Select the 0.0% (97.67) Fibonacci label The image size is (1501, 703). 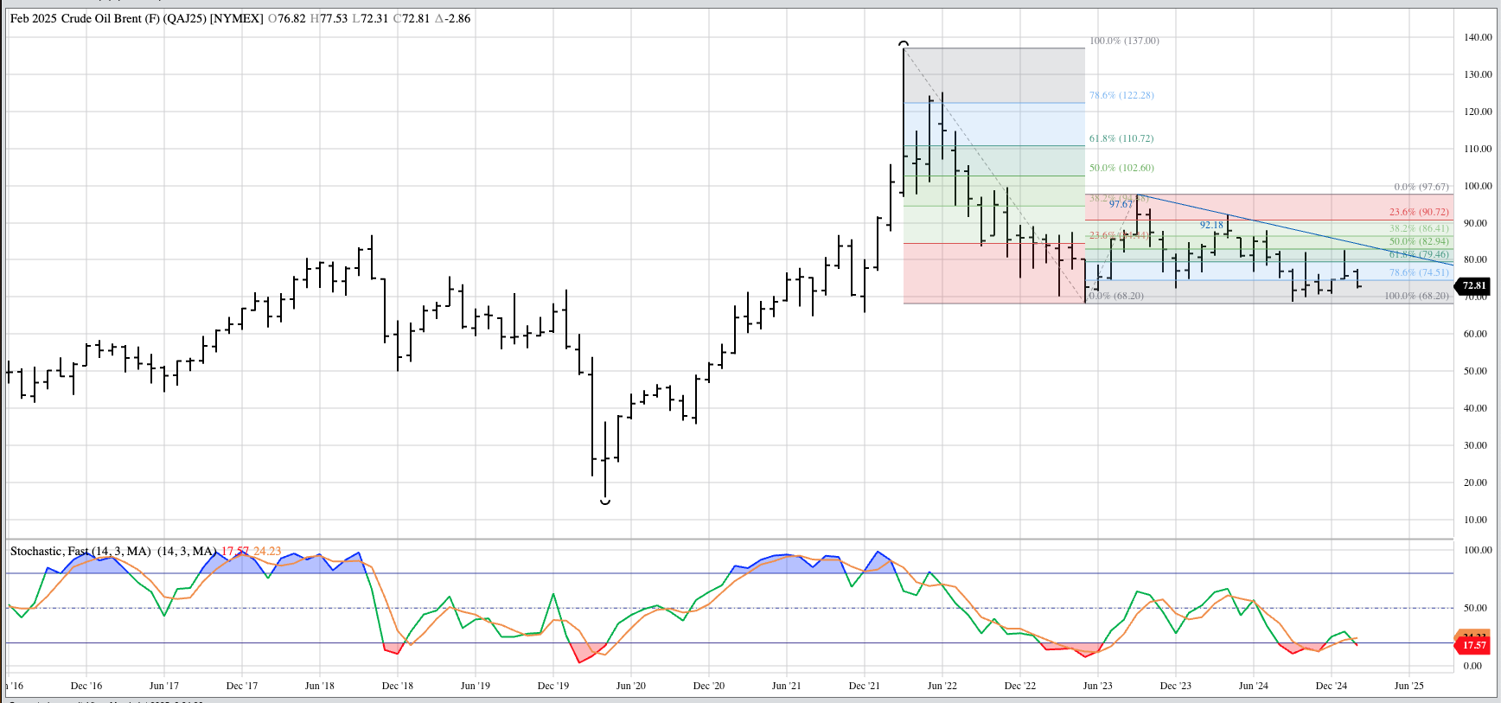[1421, 187]
